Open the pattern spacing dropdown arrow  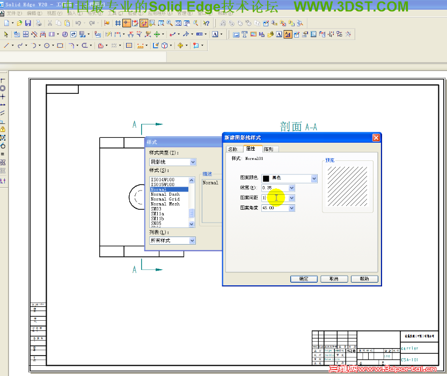click(291, 198)
